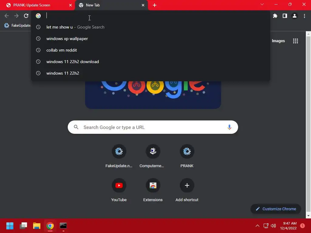Click the Images link
Viewport: 311px width, 233px height.
[x=278, y=41]
